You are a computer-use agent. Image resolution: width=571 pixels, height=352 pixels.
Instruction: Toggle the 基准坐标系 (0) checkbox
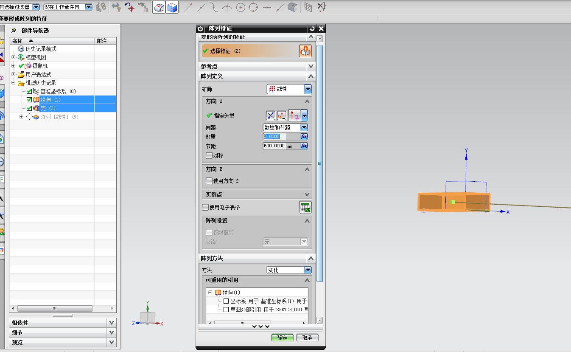[x=29, y=91]
